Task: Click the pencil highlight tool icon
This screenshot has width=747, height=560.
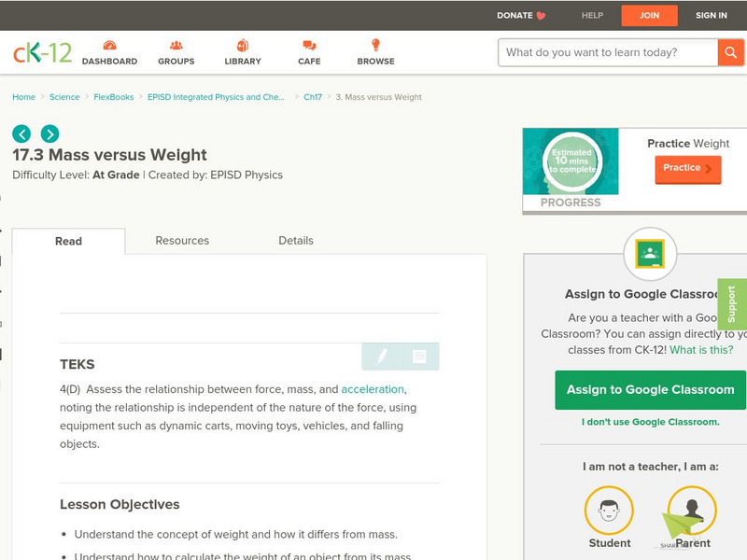Action: [x=382, y=357]
